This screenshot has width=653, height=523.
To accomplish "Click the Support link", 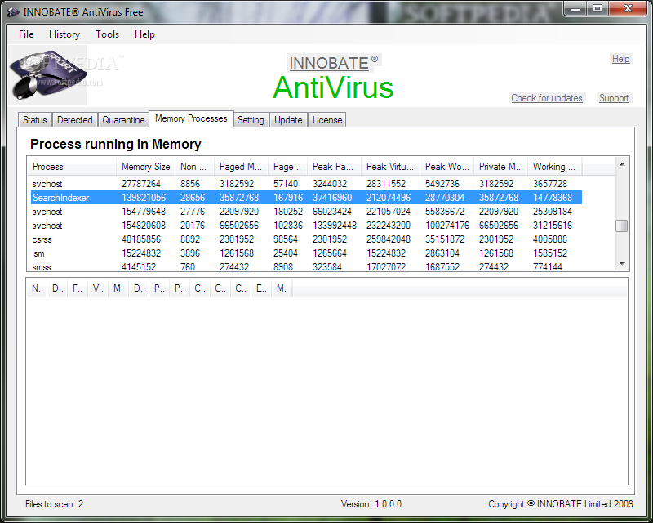I will [x=614, y=98].
